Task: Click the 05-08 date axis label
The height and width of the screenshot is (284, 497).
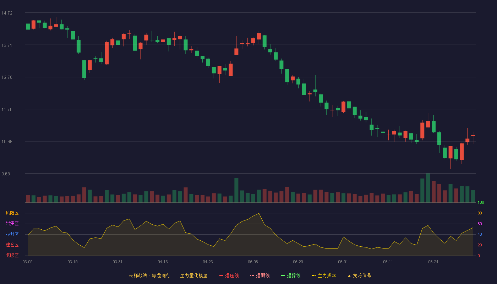Action: 253,262
